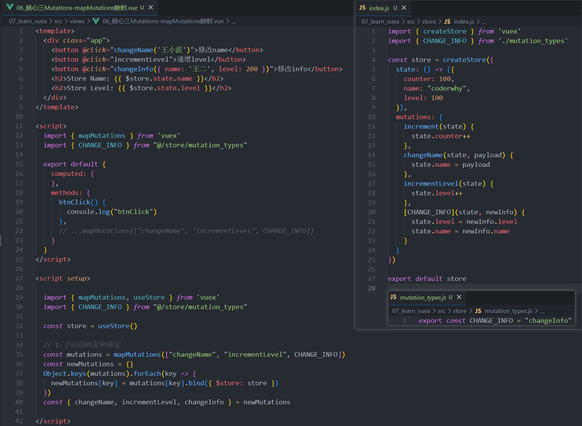Click the commented "...mapMutations" line in methods
The width and height of the screenshot is (582, 426).
click(187, 231)
